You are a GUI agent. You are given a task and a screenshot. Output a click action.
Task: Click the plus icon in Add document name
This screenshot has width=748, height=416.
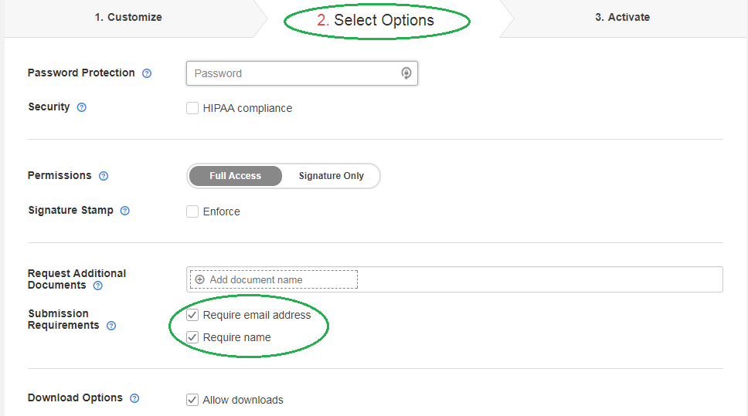200,279
